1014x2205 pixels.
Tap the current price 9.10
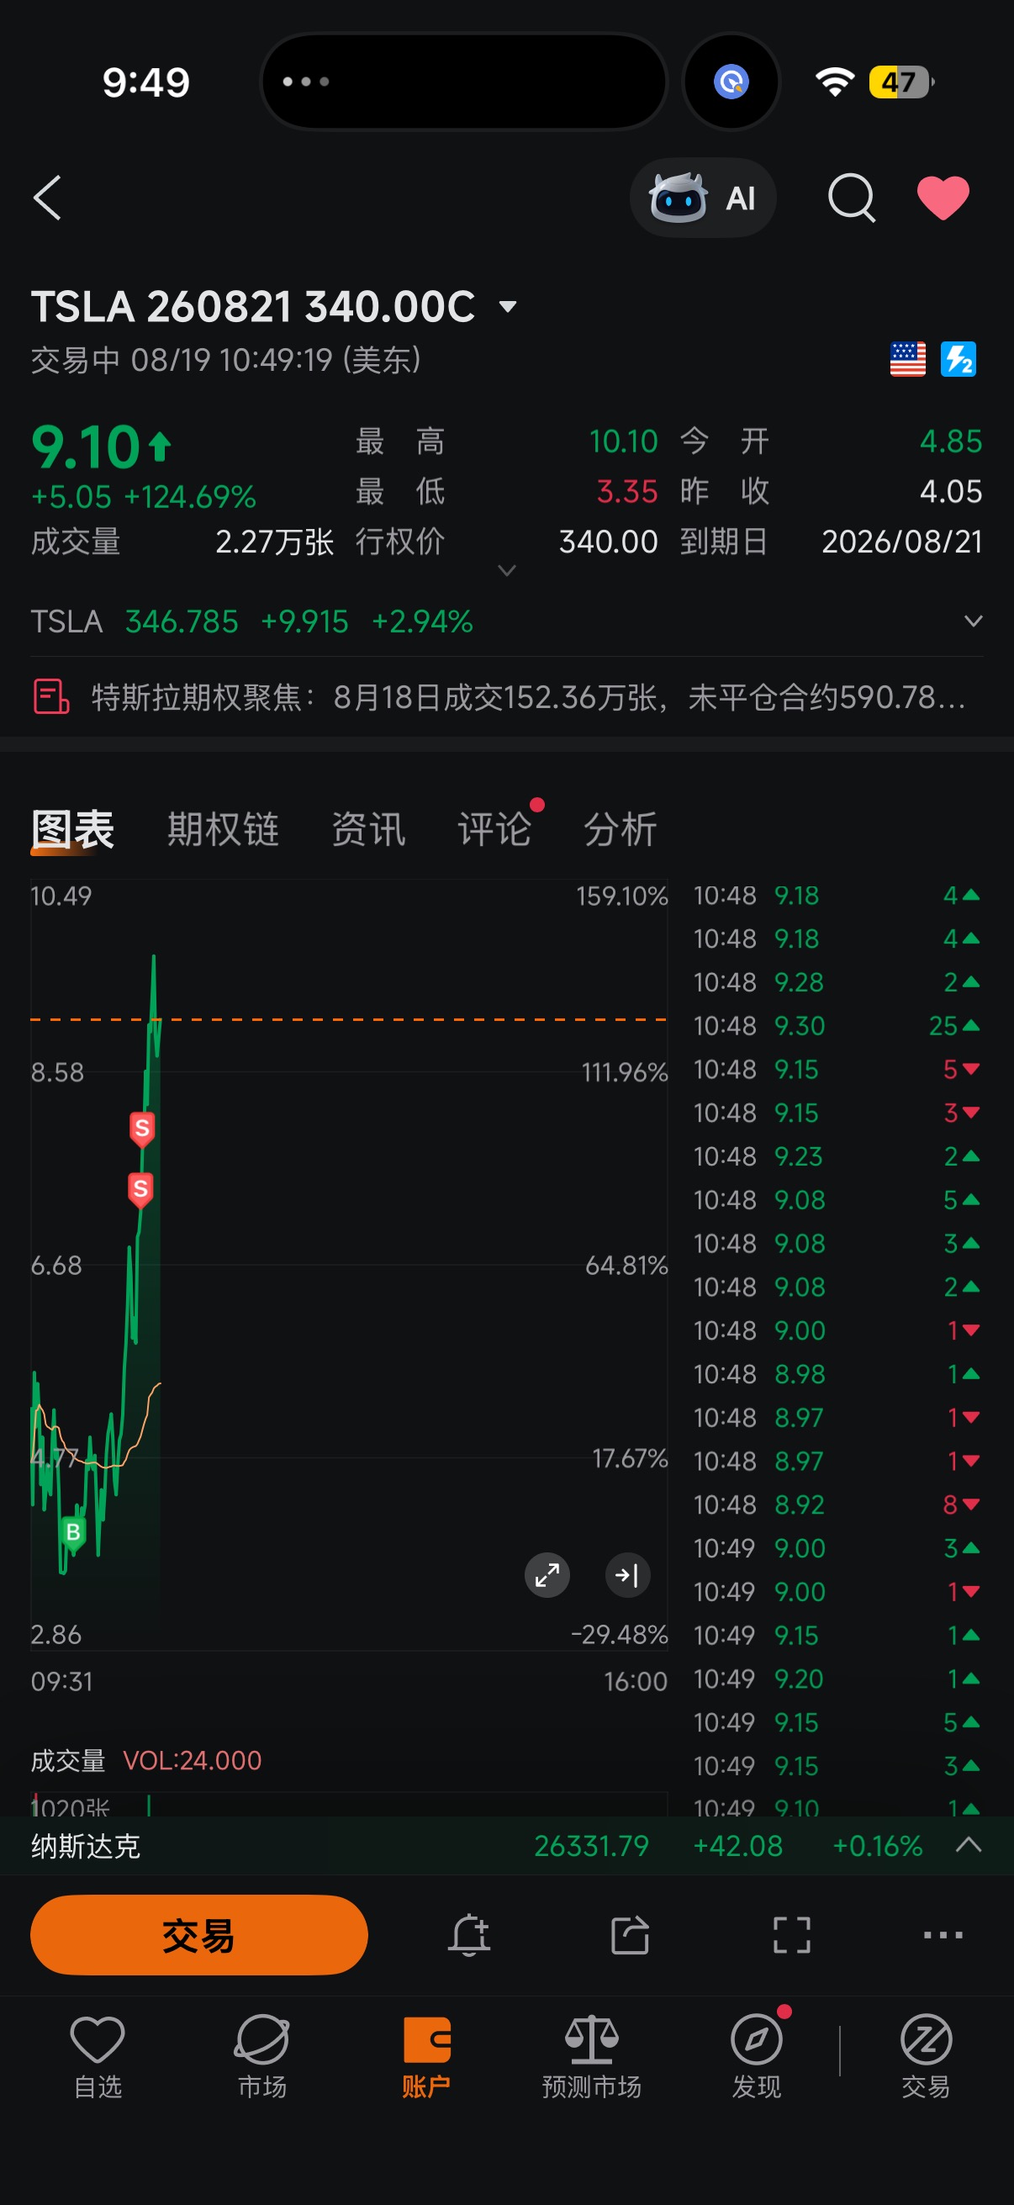(86, 447)
